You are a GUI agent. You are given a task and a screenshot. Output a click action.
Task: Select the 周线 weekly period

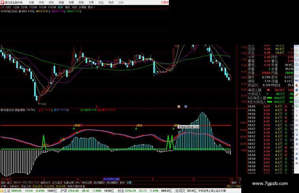point(67,7)
